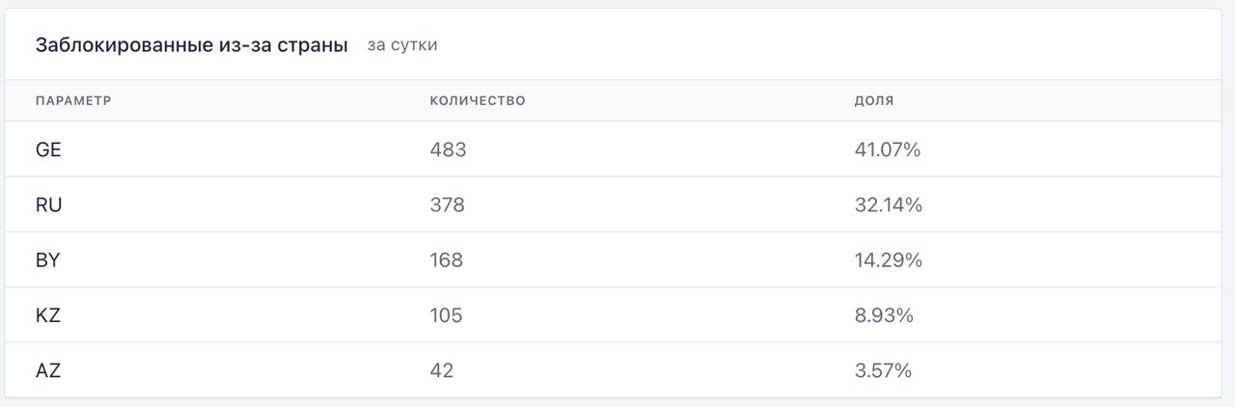The width and height of the screenshot is (1235, 407).
Task: Select the BY country row
Action: [x=48, y=260]
